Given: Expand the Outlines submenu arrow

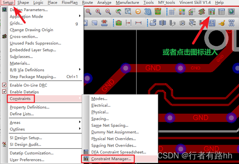Looking at the screenshot, I should 80,129.
